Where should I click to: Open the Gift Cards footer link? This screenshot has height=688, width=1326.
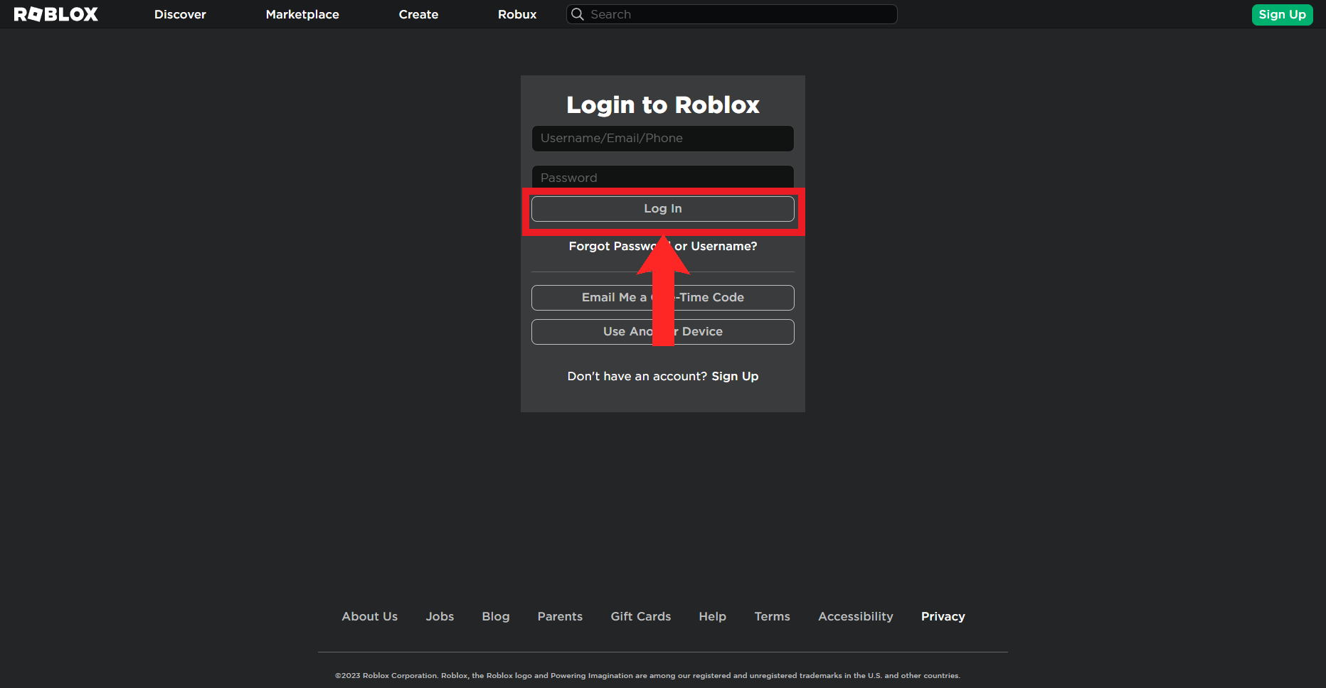point(641,617)
